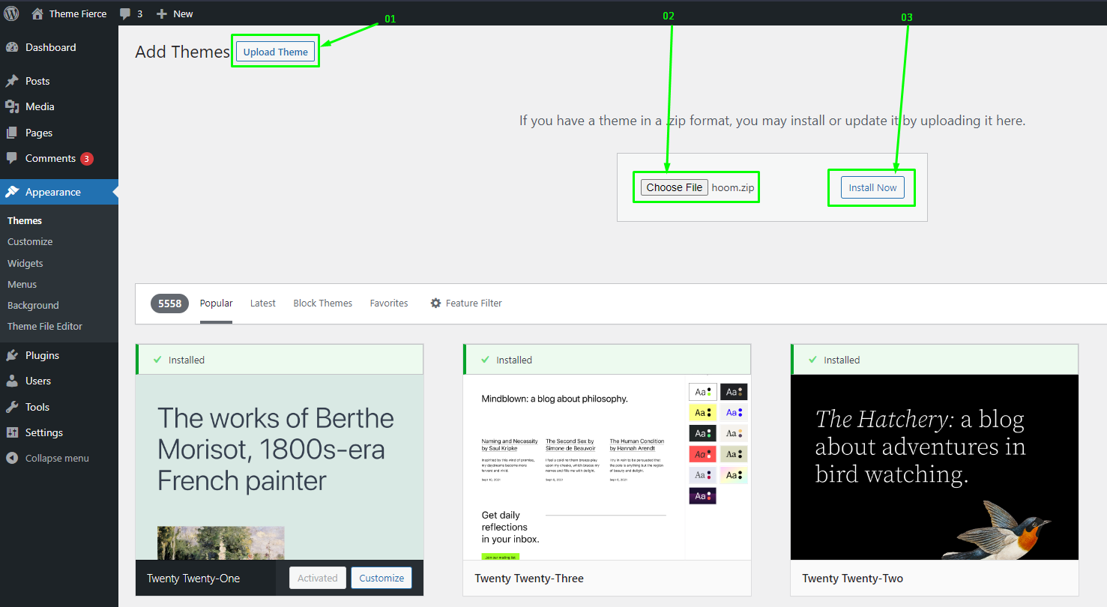Open the Dashboard menu

point(59,47)
